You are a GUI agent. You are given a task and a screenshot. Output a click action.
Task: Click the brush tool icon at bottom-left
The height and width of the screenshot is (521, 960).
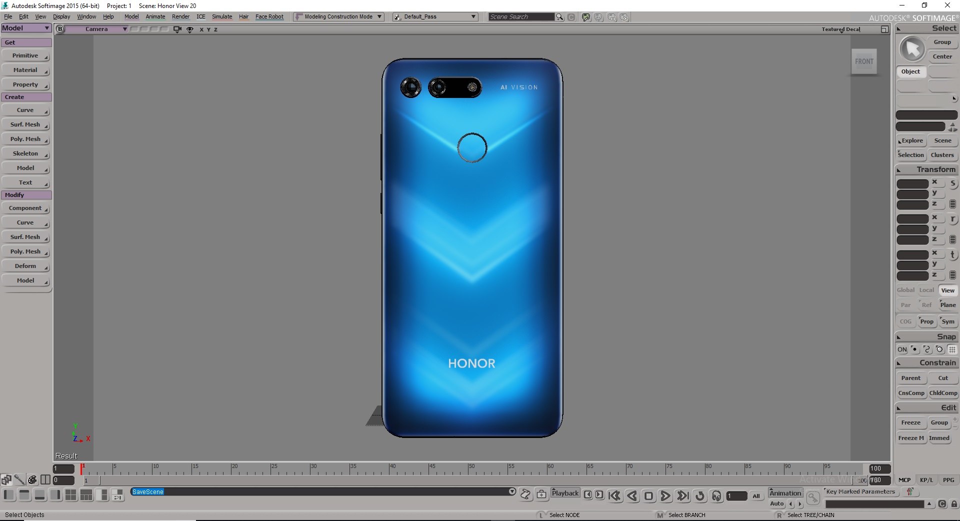[x=19, y=480]
